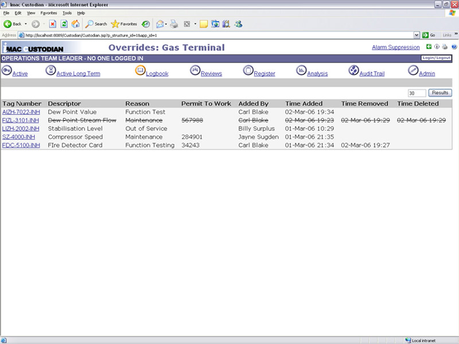Click the printer icon beside Alarm Suppression

click(x=445, y=47)
